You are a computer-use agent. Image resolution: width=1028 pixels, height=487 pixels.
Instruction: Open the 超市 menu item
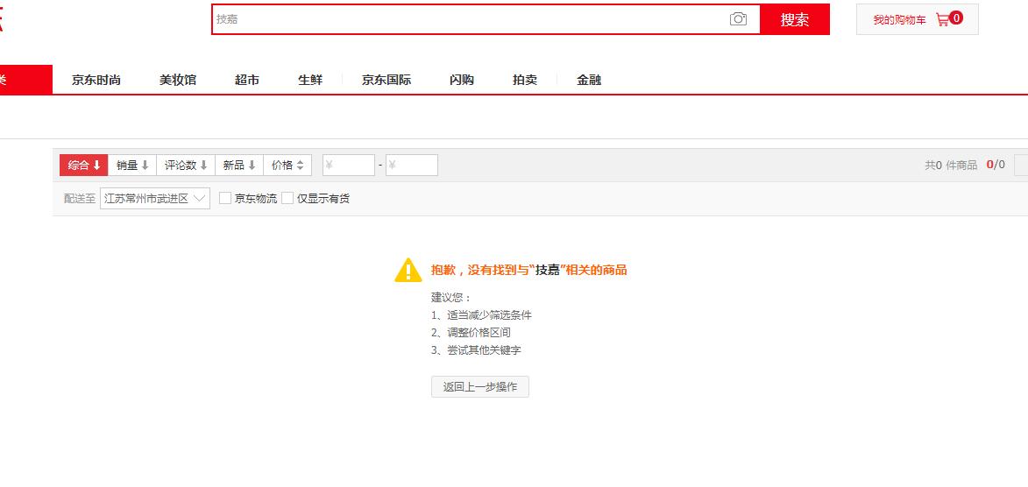(x=247, y=80)
